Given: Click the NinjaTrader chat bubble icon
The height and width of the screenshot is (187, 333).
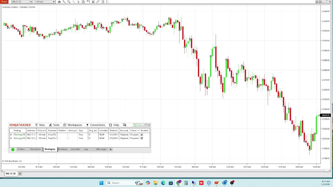Looking at the screenshot, I should (x=124, y=125).
